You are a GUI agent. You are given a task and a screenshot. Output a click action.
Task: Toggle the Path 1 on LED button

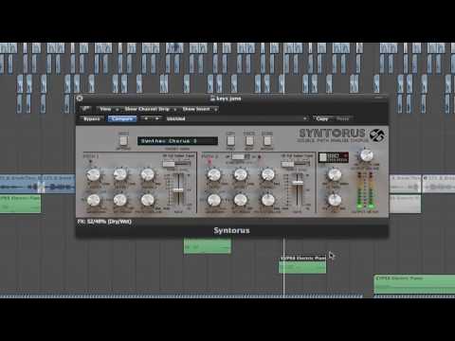91,161
